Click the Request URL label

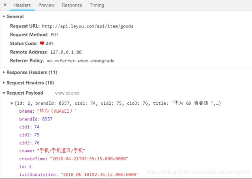[x=25, y=26]
